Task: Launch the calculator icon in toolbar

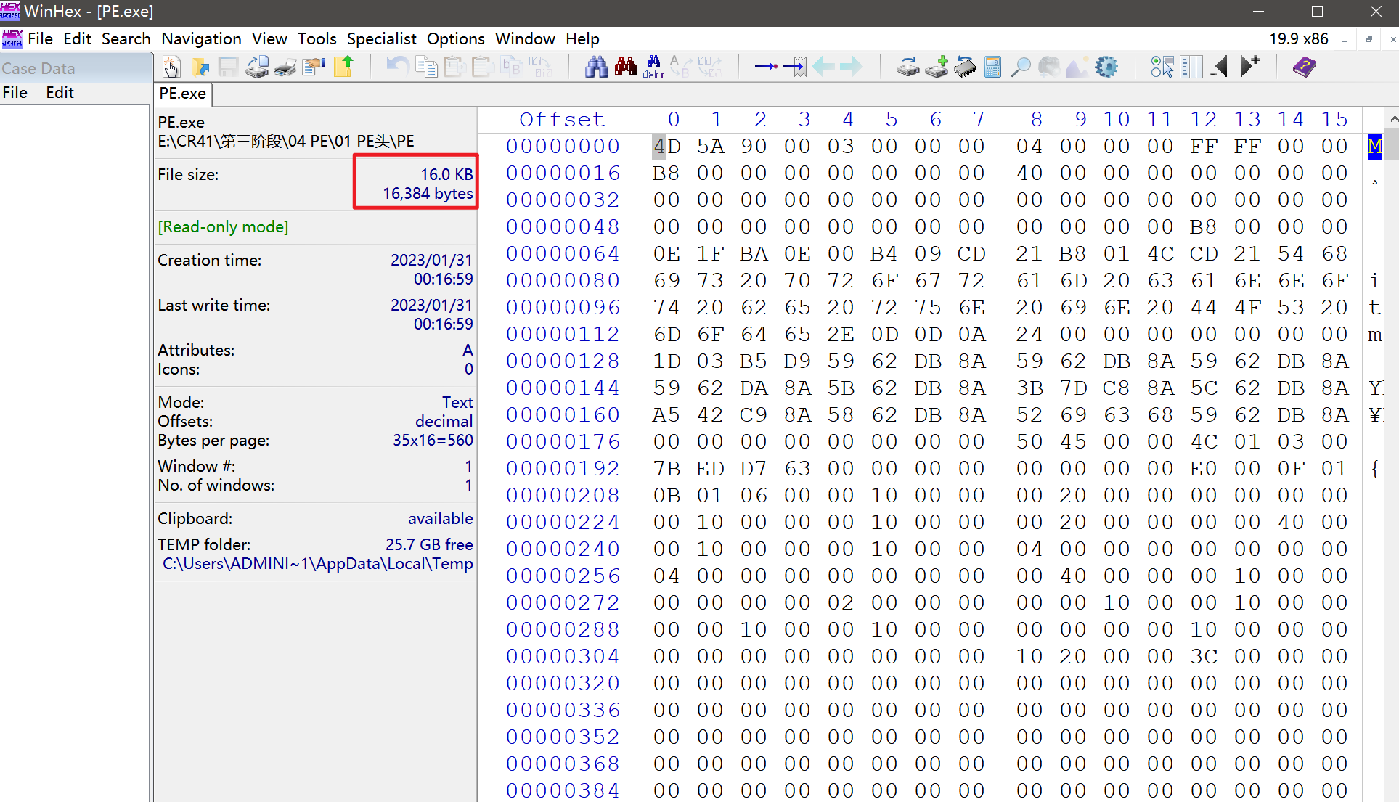Action: click(992, 67)
